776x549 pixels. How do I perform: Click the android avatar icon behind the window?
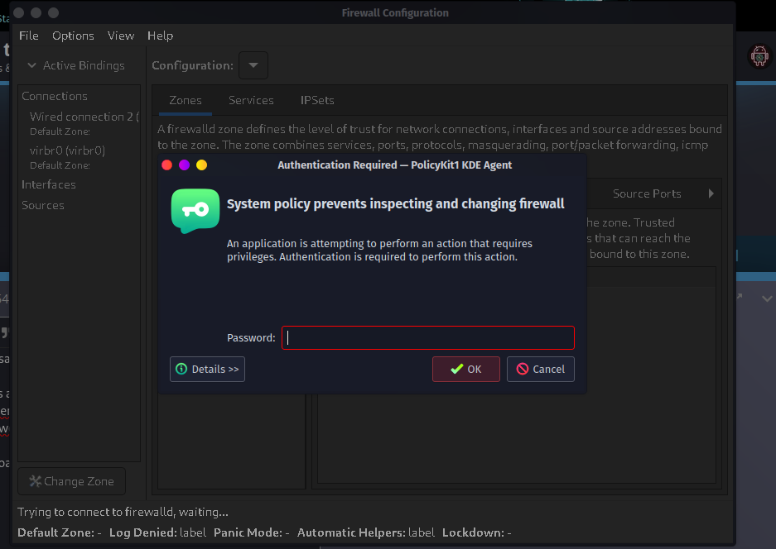coord(759,56)
